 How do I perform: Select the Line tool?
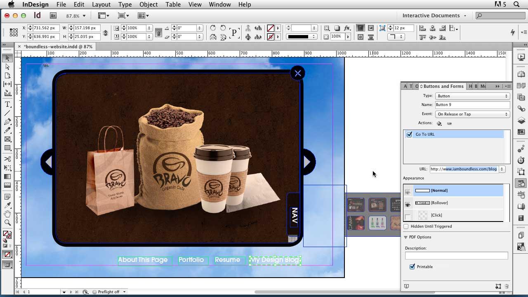coord(7,113)
